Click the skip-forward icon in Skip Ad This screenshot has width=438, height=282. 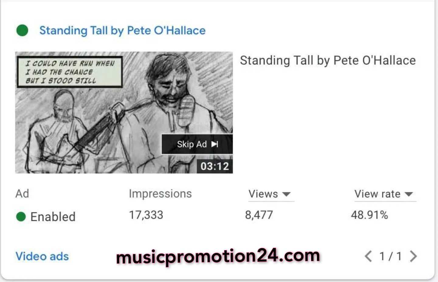(215, 144)
